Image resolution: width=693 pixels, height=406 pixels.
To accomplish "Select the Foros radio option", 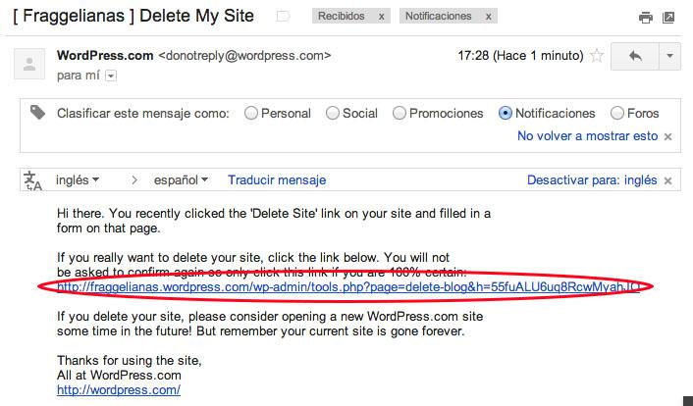I will click(x=617, y=113).
